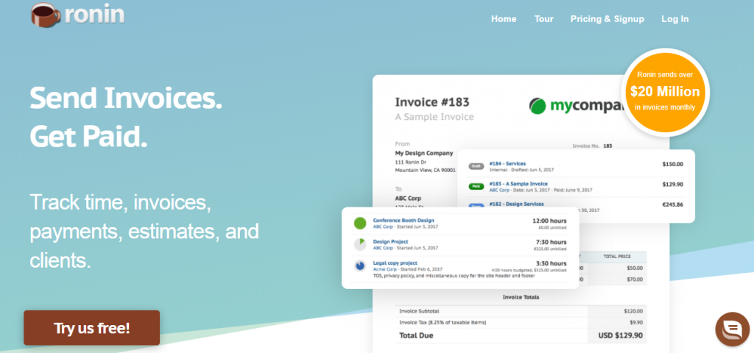Click the green mycompany leaf logo
The width and height of the screenshot is (754, 353).
(x=537, y=106)
